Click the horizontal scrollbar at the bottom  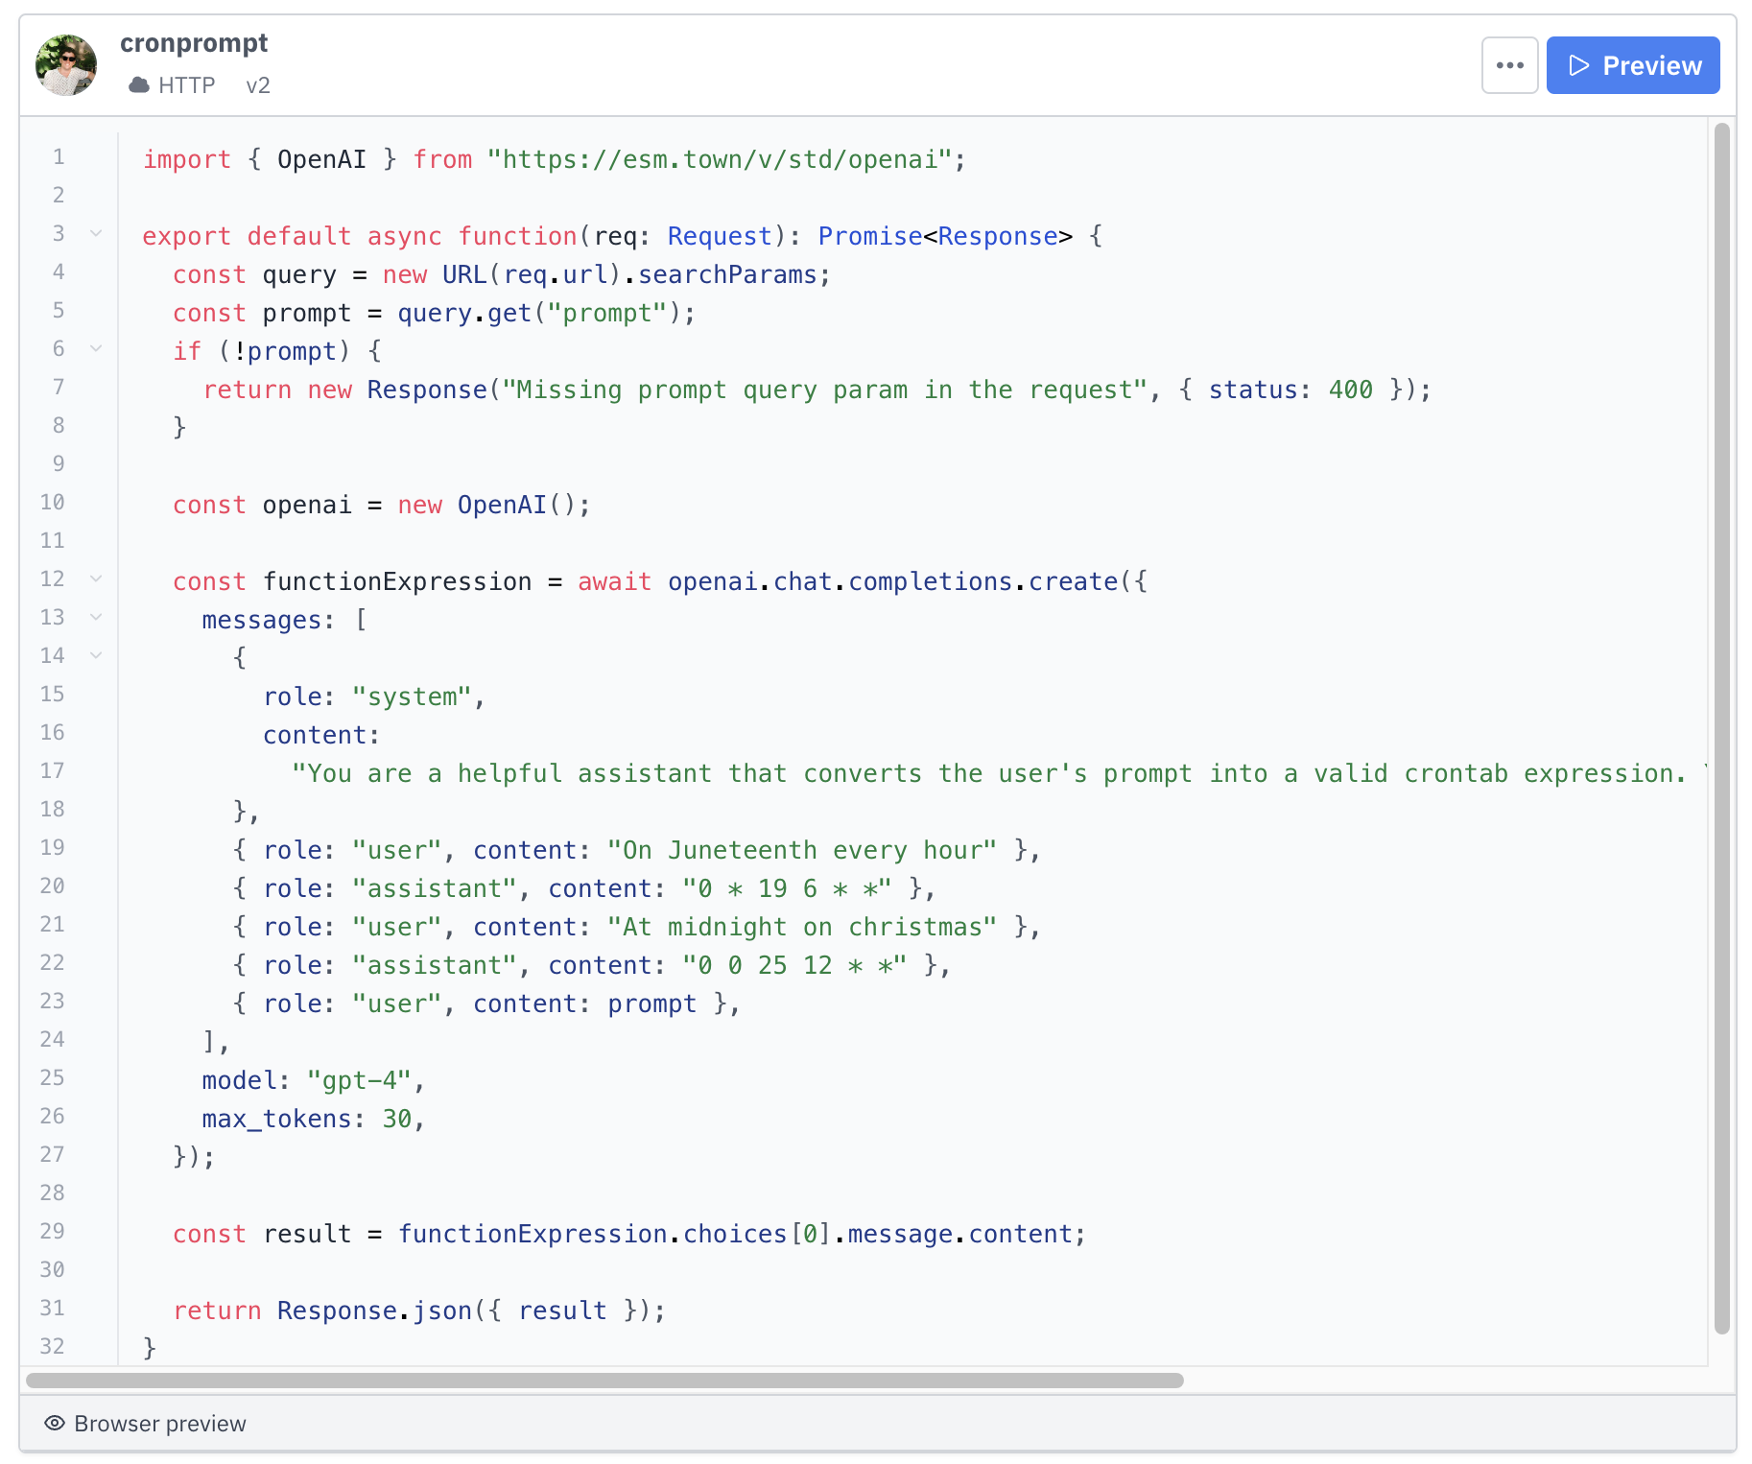coord(604,1381)
